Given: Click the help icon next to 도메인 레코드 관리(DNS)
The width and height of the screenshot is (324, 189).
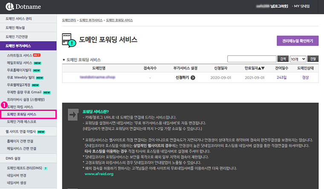Looking at the screenshot, I should tap(45, 168).
